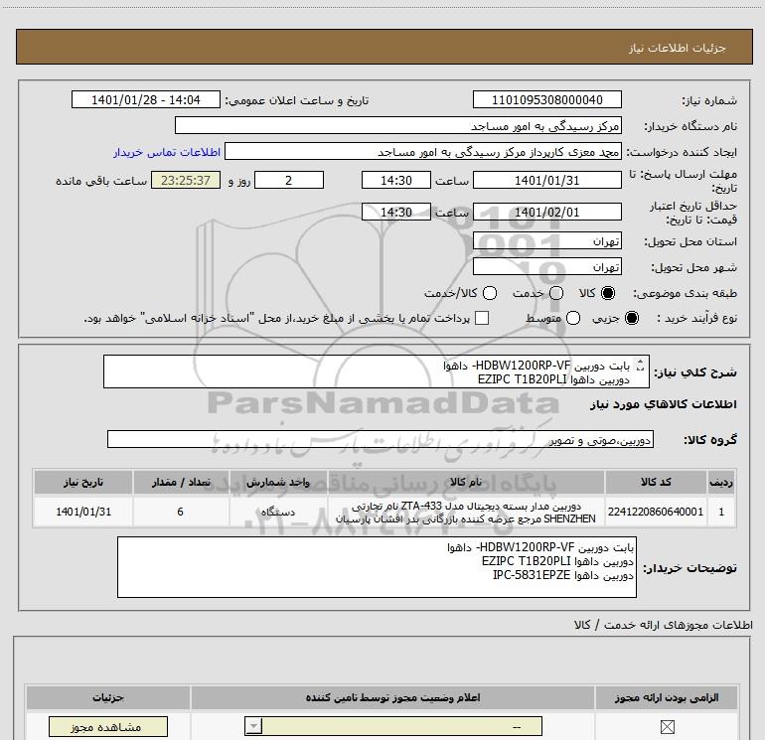Viewport: 765px width, 740px height.
Task: Click the response deadline time 14:30 field
Action: 396,180
